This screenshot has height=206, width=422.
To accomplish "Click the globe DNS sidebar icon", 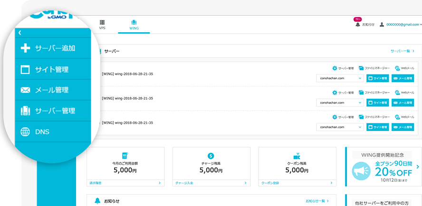I will tap(26, 132).
